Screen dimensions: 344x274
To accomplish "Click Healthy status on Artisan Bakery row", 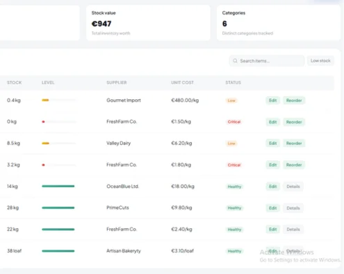I will pyautogui.click(x=234, y=251).
